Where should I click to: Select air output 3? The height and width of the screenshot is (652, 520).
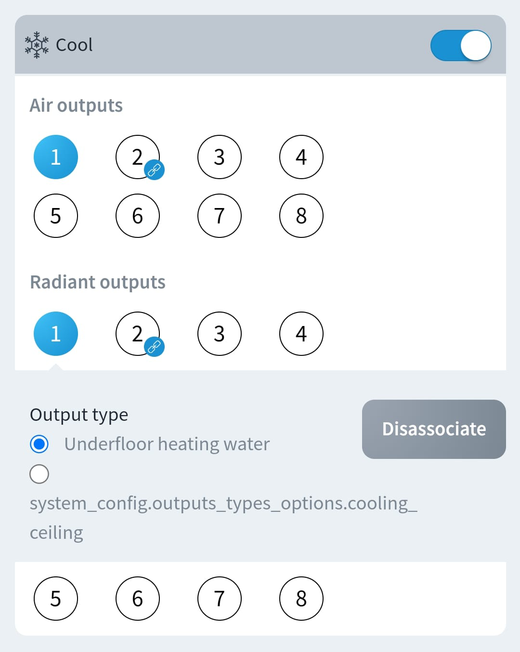(x=220, y=157)
